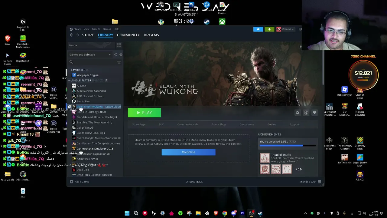Open Discord from the taskbar
The width and height of the screenshot is (387, 218).
click(233, 213)
